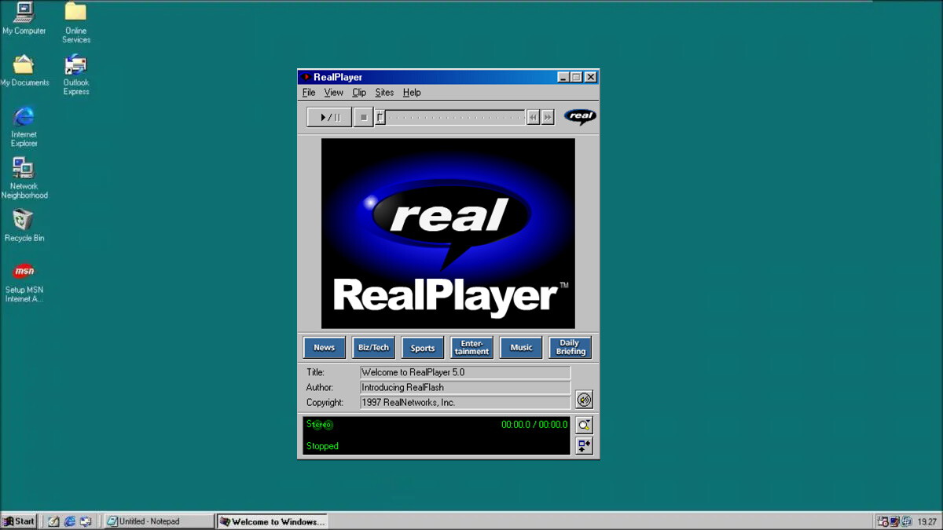Image resolution: width=943 pixels, height=530 pixels.
Task: Close the RealPlayer window
Action: click(591, 77)
